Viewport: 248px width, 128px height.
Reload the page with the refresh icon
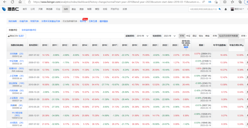pos(12,2)
